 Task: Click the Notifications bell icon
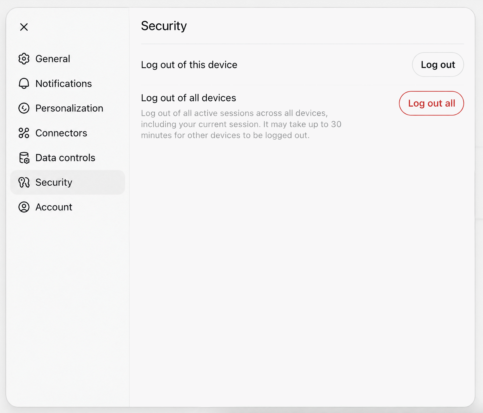(24, 84)
